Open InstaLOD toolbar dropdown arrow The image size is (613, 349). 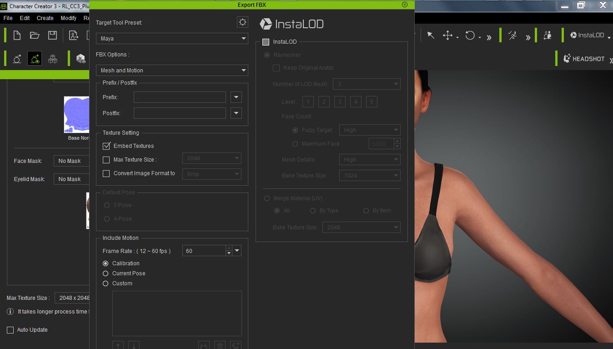pyautogui.click(x=609, y=38)
